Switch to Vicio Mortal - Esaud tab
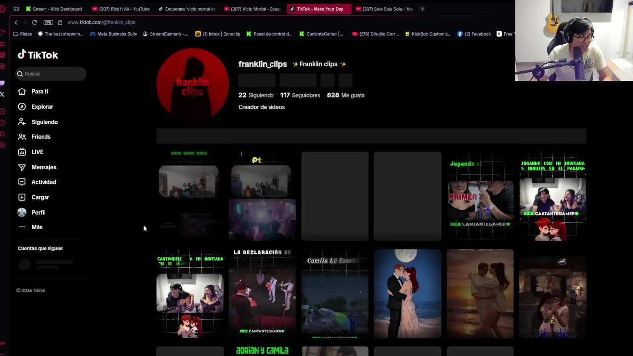The height and width of the screenshot is (356, 633). tap(253, 9)
